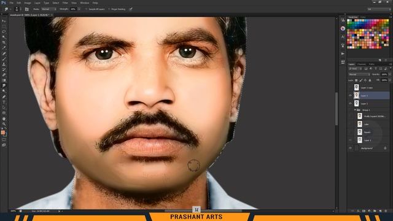Viewport: 393px width, 221px height.
Task: Hide the highlighted layer via its eye icon
Action: pyautogui.click(x=350, y=96)
